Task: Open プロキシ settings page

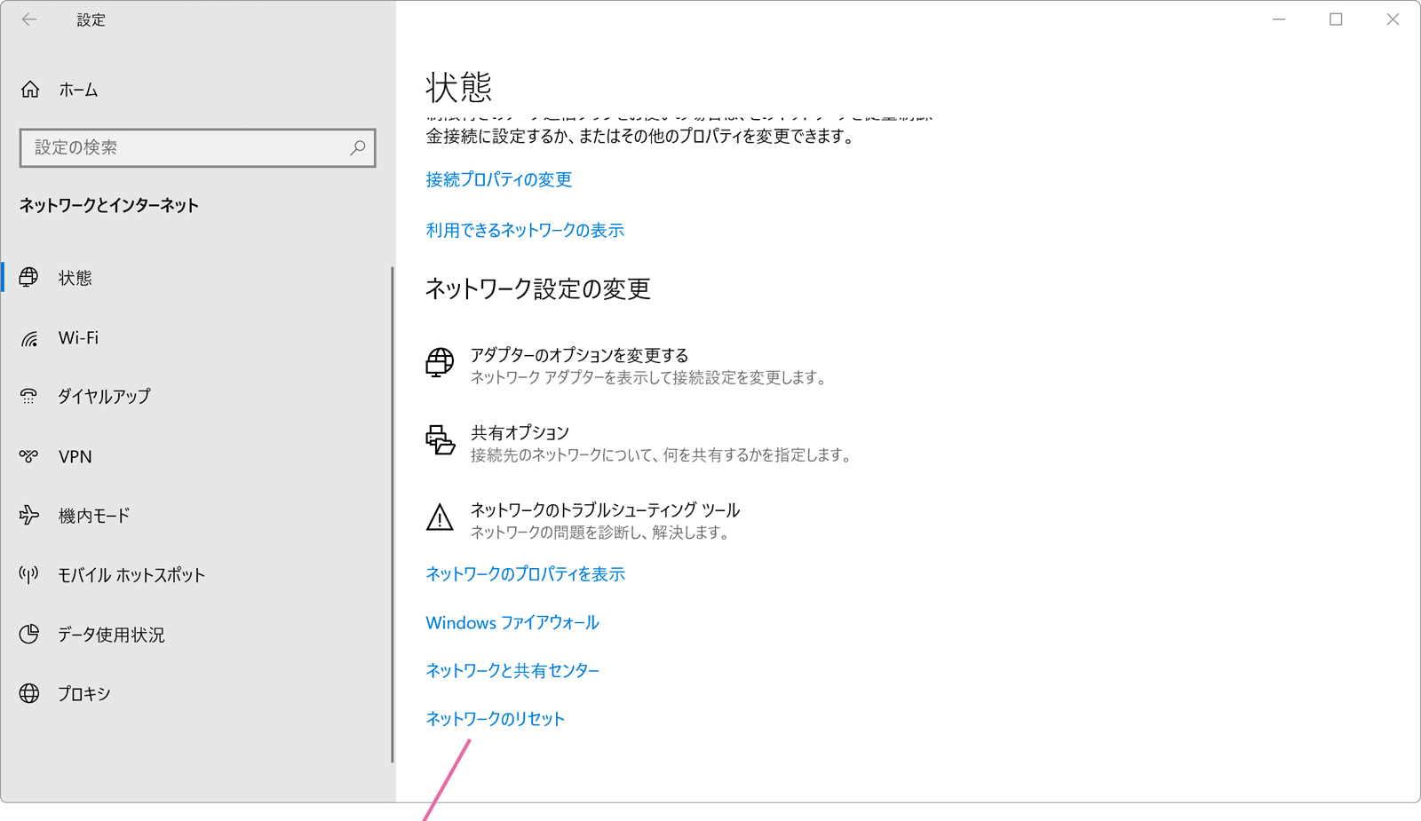Action: pos(84,694)
